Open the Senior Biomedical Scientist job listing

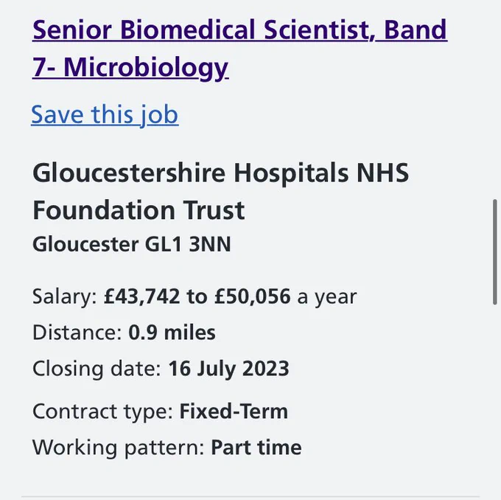point(239,48)
